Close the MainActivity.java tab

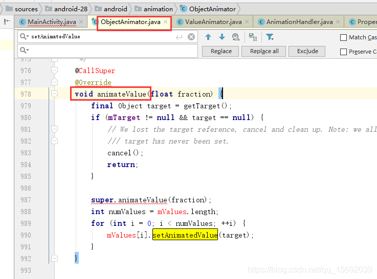coord(81,22)
